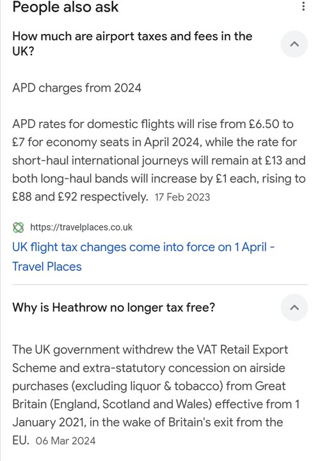The width and height of the screenshot is (320, 461).
Task: Click the Travel Places favicon icon
Action: click(18, 227)
